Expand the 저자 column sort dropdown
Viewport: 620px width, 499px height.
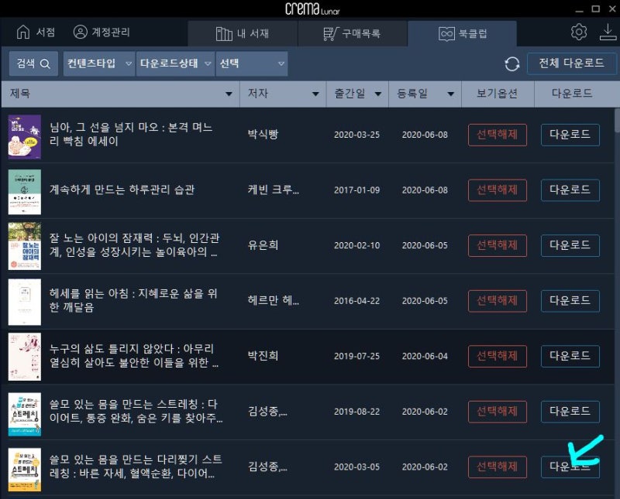click(315, 93)
